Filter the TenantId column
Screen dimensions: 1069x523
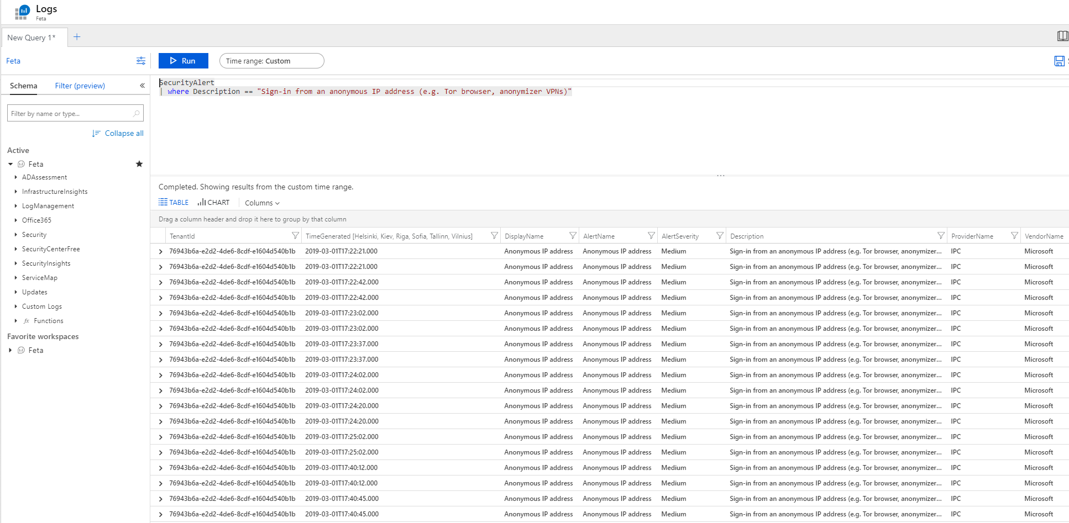pos(295,236)
